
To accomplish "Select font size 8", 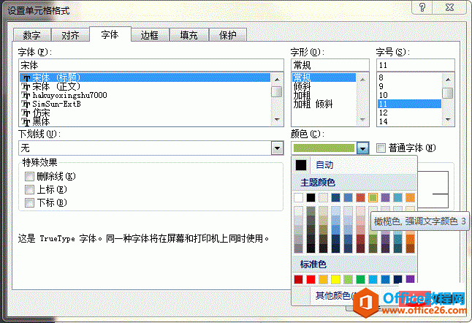I will 409,77.
